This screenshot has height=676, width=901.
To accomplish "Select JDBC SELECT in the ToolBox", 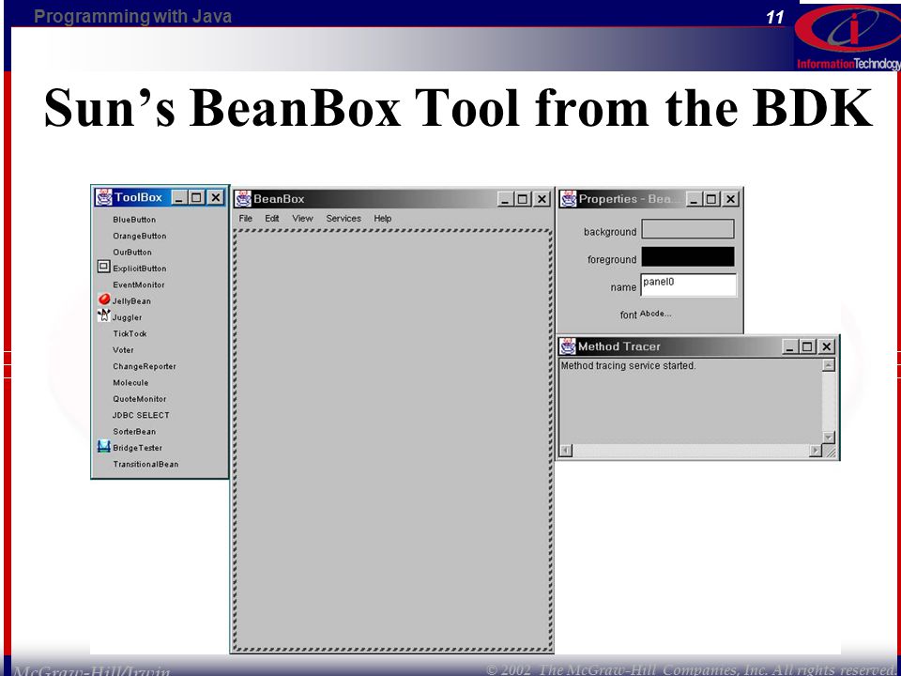I will pos(141,415).
